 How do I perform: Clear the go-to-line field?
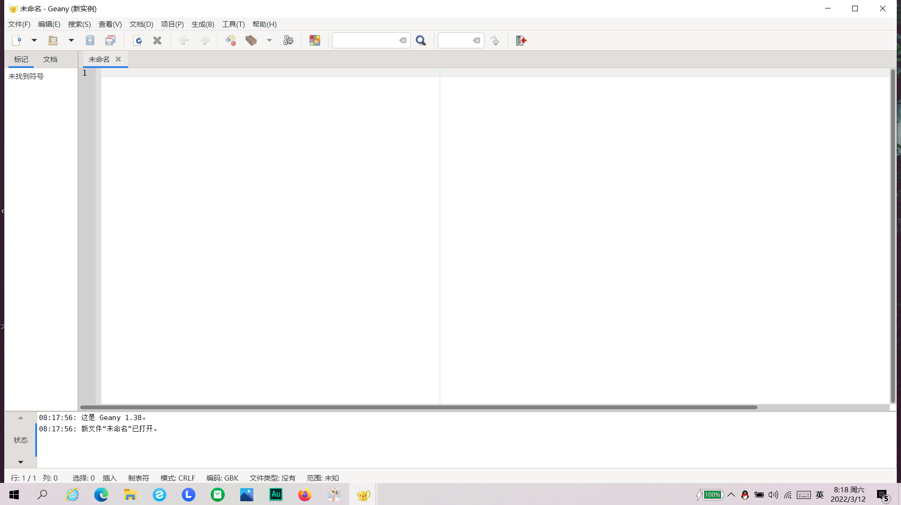point(477,40)
